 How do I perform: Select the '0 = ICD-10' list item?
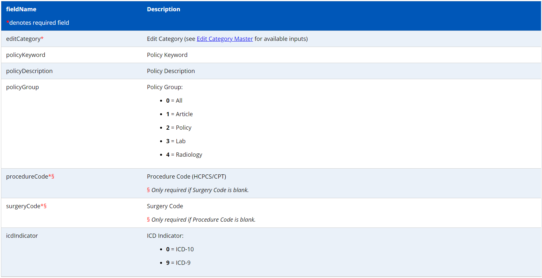180,249
